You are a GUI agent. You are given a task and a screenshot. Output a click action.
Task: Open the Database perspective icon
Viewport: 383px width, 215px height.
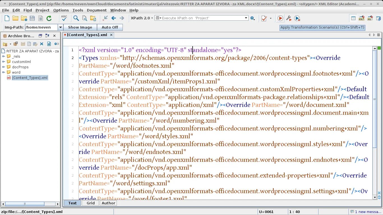point(378,18)
